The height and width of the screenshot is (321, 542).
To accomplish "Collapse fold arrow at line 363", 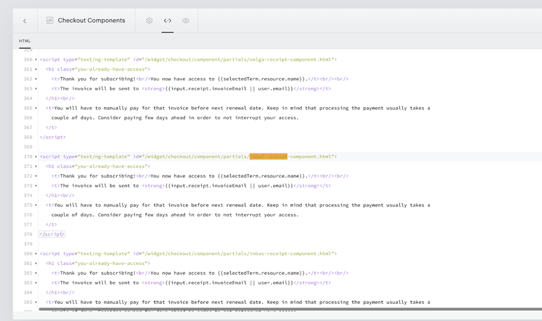I will [36, 89].
